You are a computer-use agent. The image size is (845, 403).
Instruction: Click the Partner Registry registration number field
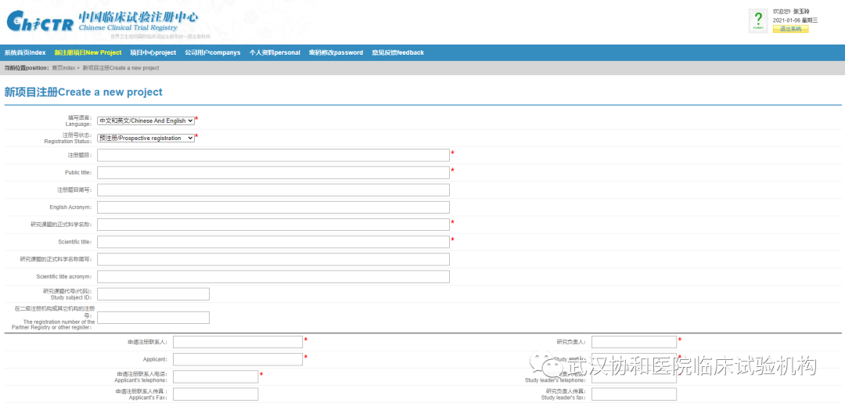[153, 318]
